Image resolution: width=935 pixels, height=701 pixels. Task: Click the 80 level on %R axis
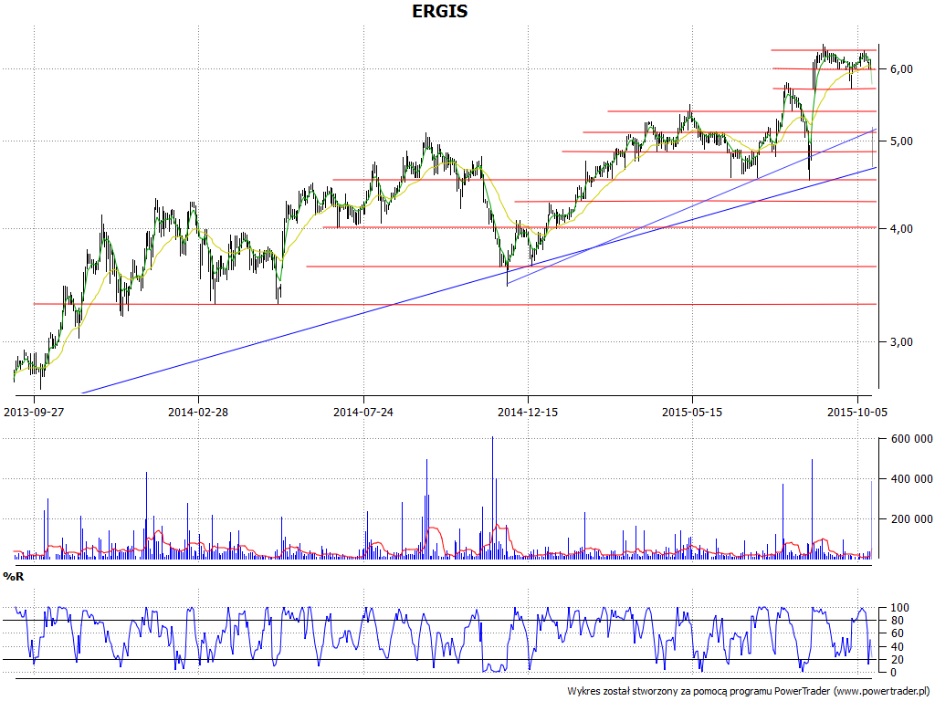(x=897, y=621)
